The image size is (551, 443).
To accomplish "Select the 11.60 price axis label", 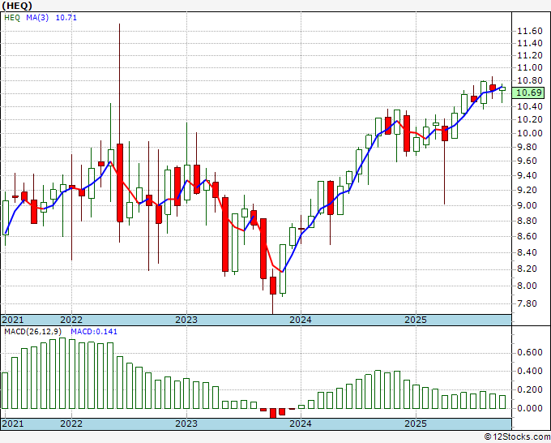I will click(530, 32).
